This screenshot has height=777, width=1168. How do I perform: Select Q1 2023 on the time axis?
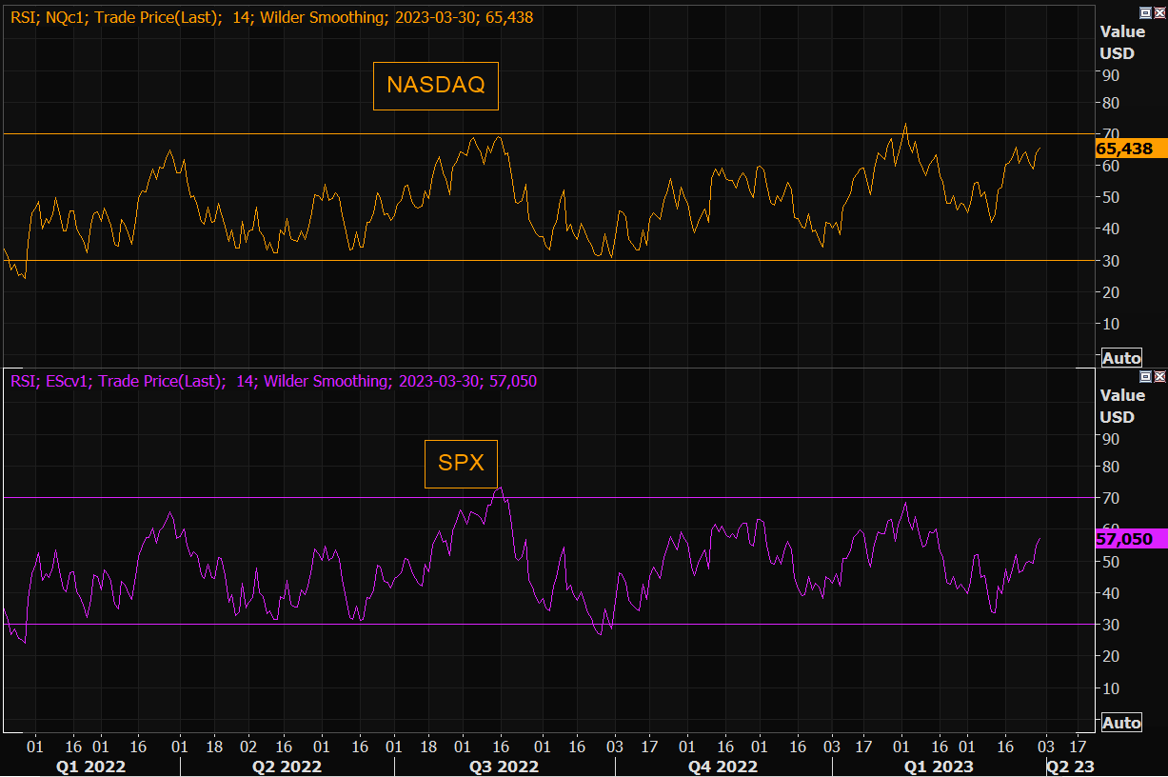[x=939, y=766]
